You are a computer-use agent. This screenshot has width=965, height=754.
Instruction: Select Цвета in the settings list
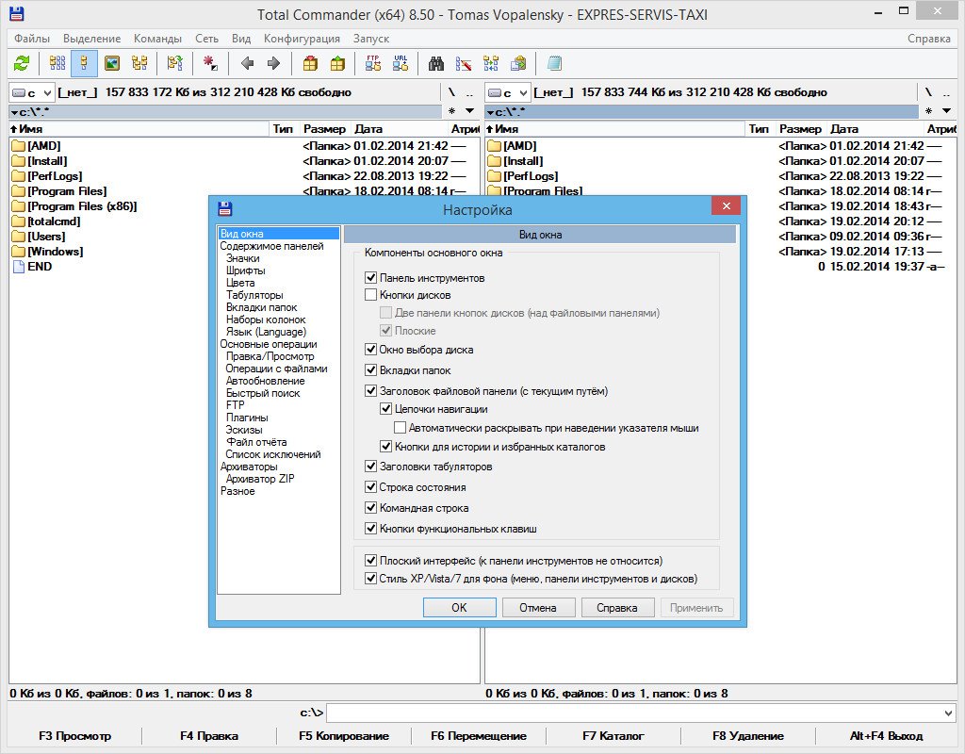pyautogui.click(x=240, y=283)
